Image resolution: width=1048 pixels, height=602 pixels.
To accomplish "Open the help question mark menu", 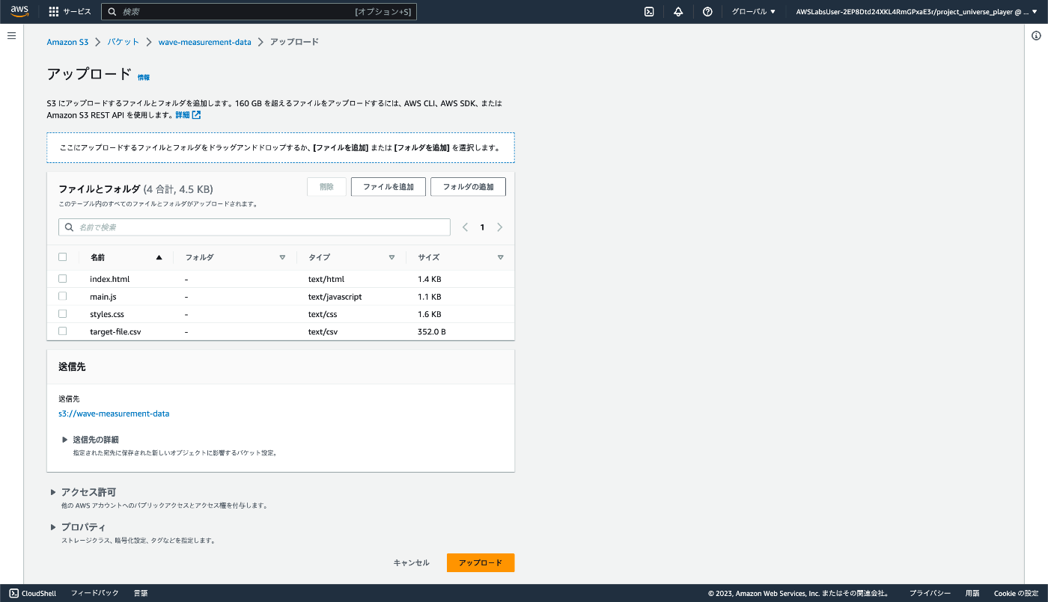I will click(x=707, y=12).
